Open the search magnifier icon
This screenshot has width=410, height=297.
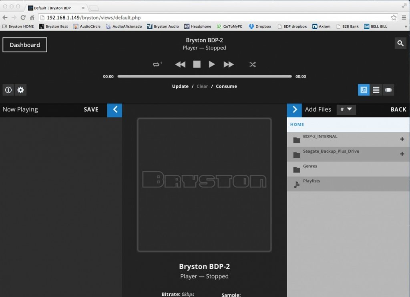(400, 43)
